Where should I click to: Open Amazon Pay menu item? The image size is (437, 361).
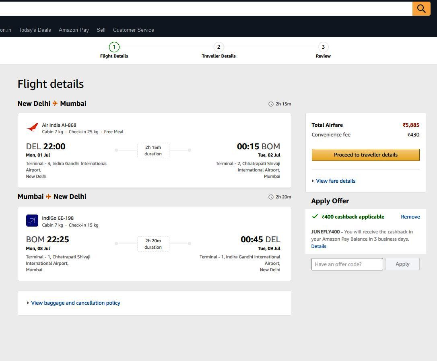point(74,30)
